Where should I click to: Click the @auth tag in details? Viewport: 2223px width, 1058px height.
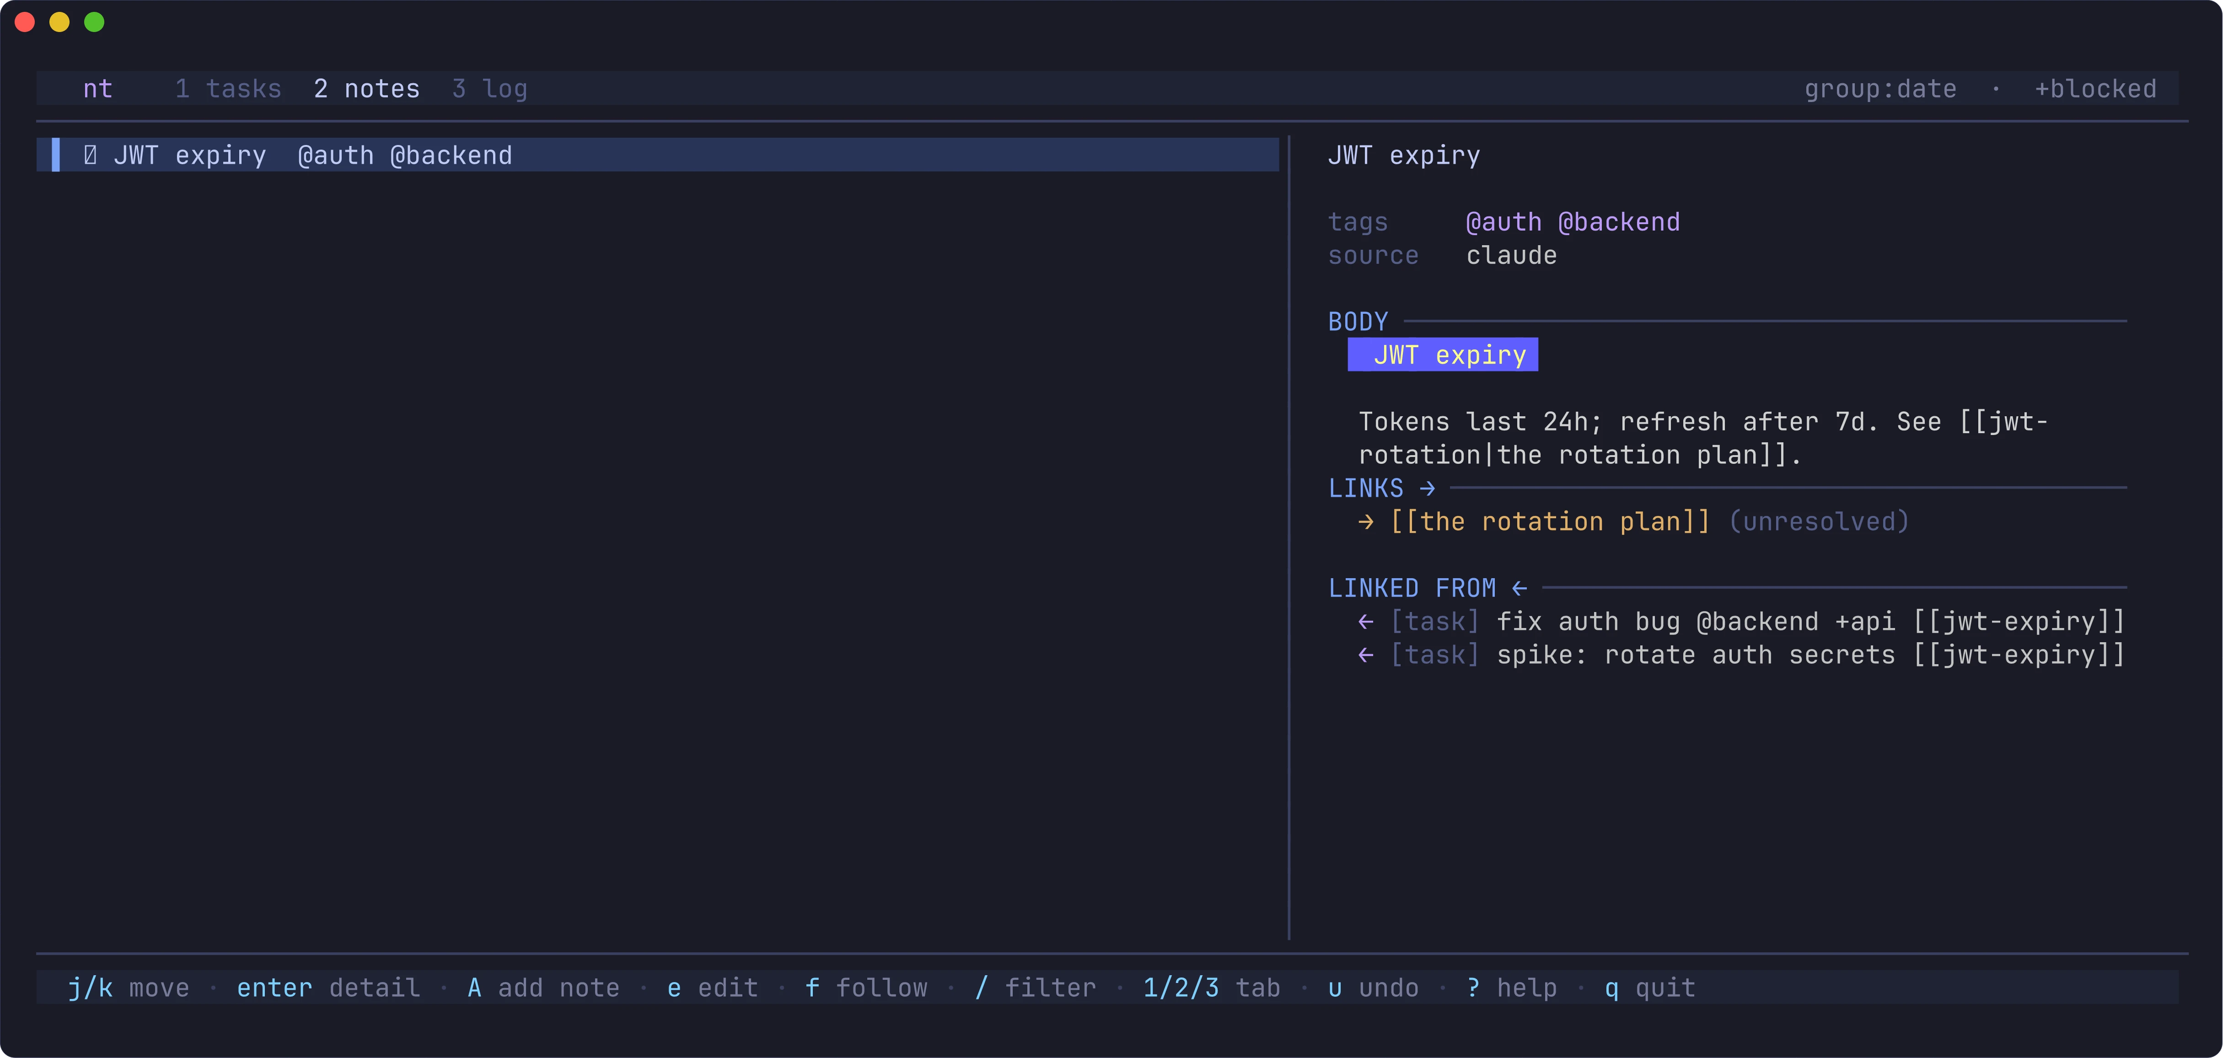[x=1504, y=223]
